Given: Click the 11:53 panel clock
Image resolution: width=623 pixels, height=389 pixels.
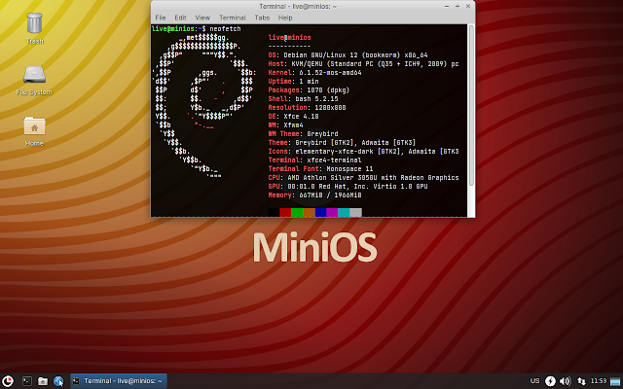Looking at the screenshot, I should pos(599,381).
